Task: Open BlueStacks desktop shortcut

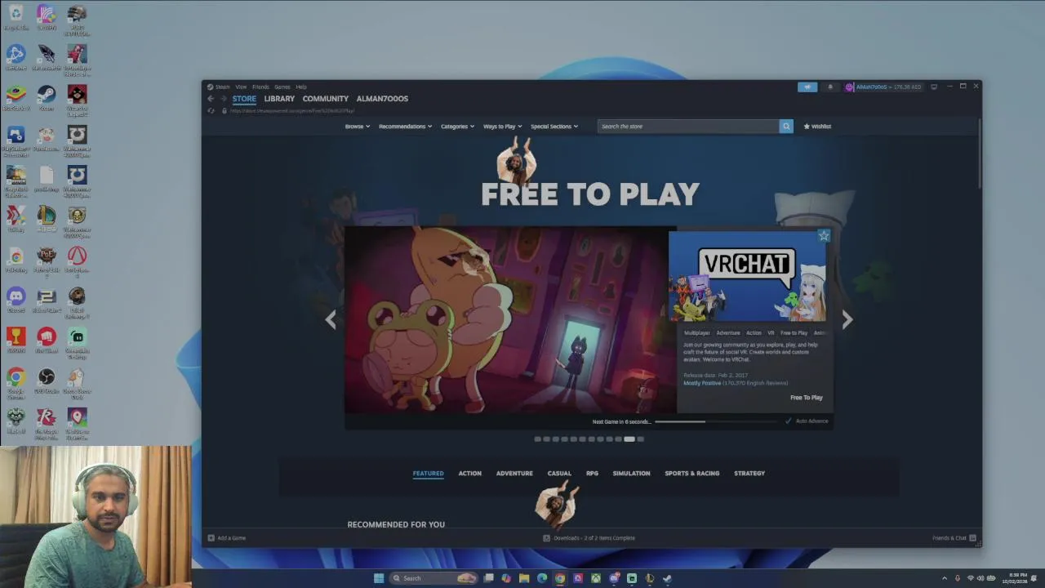Action: pyautogui.click(x=16, y=98)
